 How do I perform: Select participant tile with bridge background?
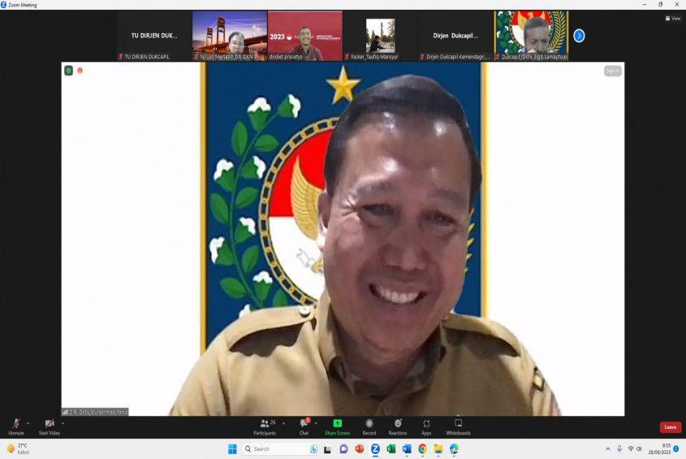230,36
